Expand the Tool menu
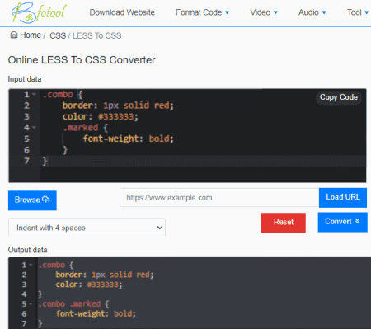 (357, 12)
